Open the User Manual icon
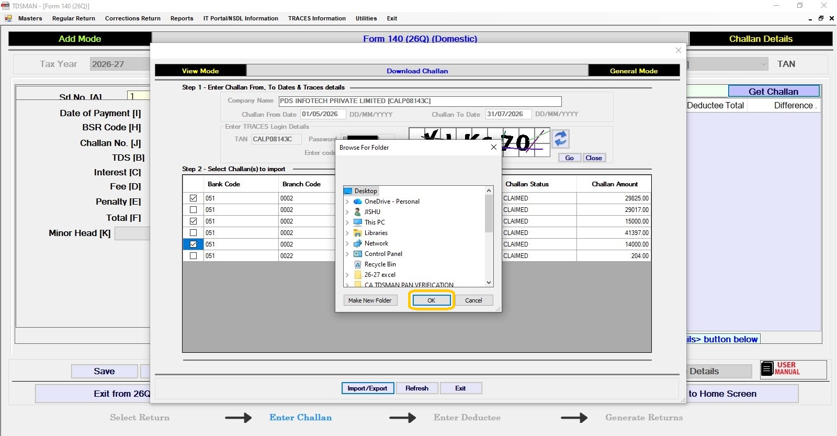 [x=767, y=368]
